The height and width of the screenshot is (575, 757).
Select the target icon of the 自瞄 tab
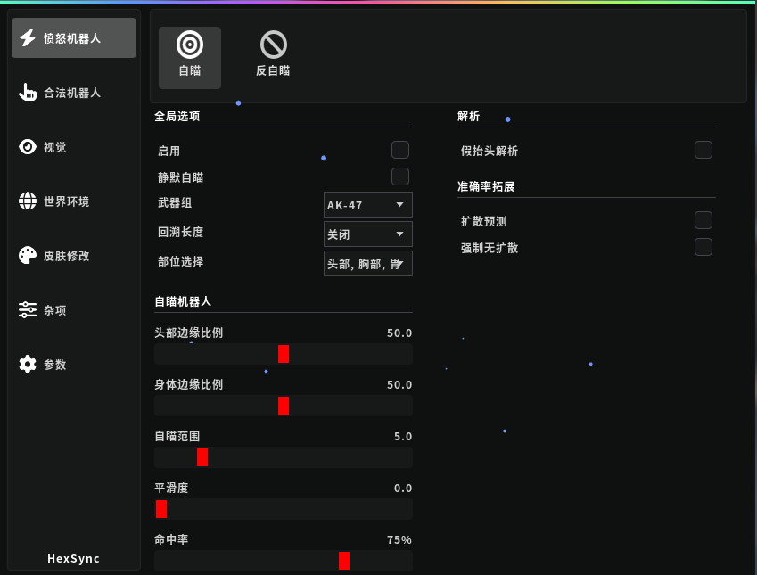pyautogui.click(x=190, y=45)
